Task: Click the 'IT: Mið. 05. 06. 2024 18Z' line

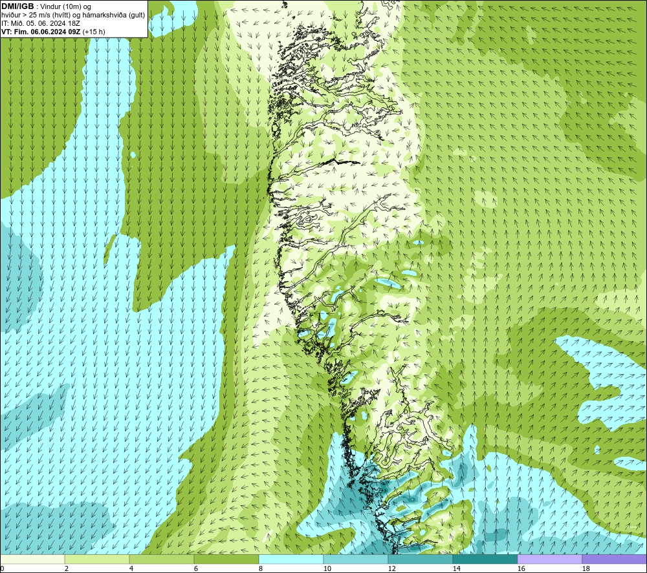Action: pos(40,23)
